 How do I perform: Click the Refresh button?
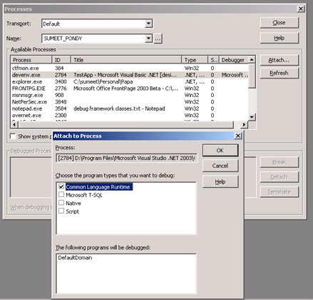(279, 73)
